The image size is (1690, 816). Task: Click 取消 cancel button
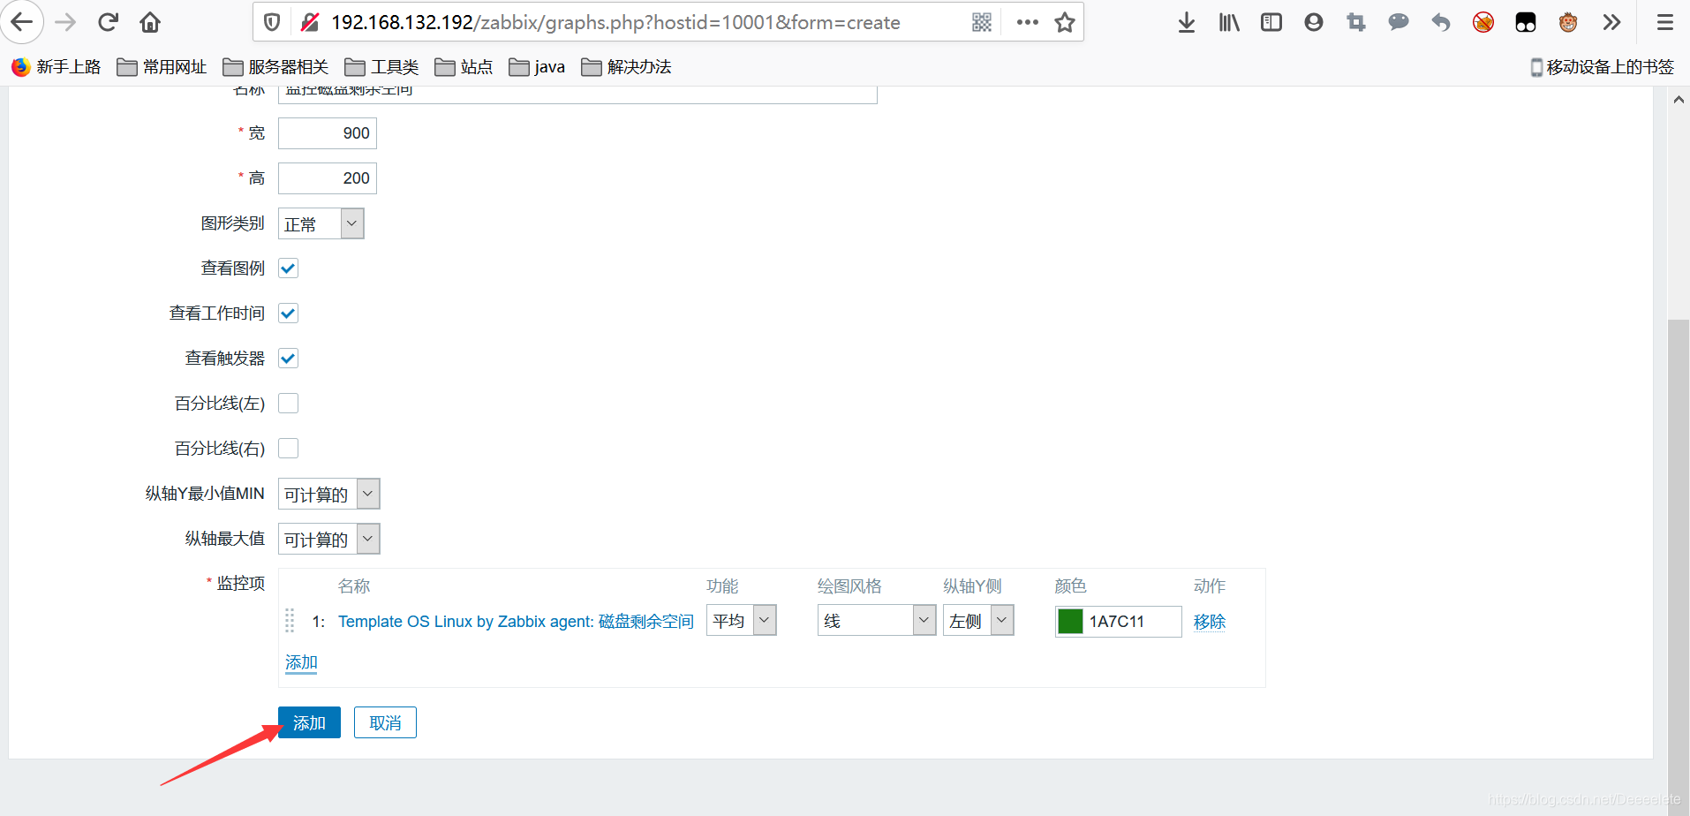(x=385, y=722)
